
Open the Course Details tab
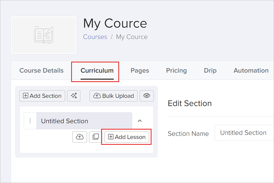(41, 70)
